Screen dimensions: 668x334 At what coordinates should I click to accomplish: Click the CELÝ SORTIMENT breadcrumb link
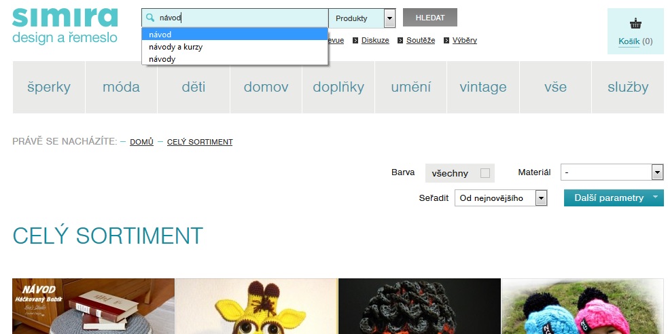tap(200, 142)
